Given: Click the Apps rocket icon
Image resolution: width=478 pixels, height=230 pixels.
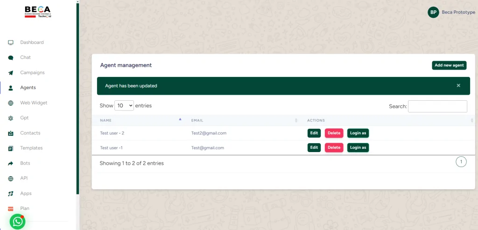Looking at the screenshot, I should (11, 194).
